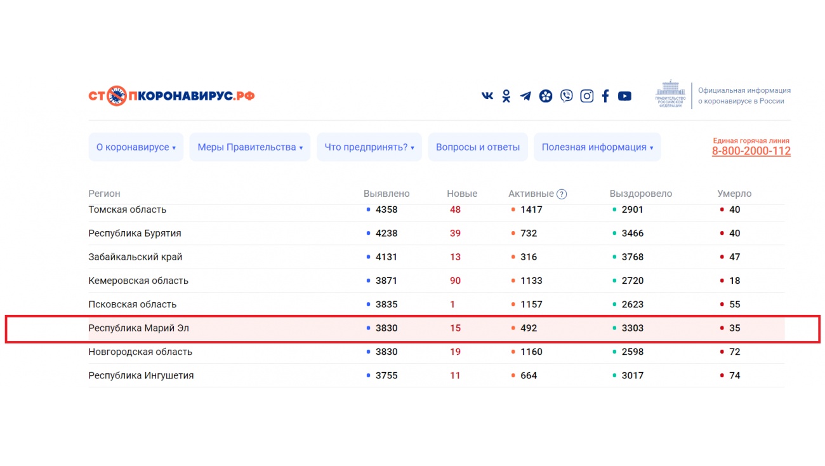
Task: Click the Правительство Российской Федерации logo
Action: click(x=671, y=95)
